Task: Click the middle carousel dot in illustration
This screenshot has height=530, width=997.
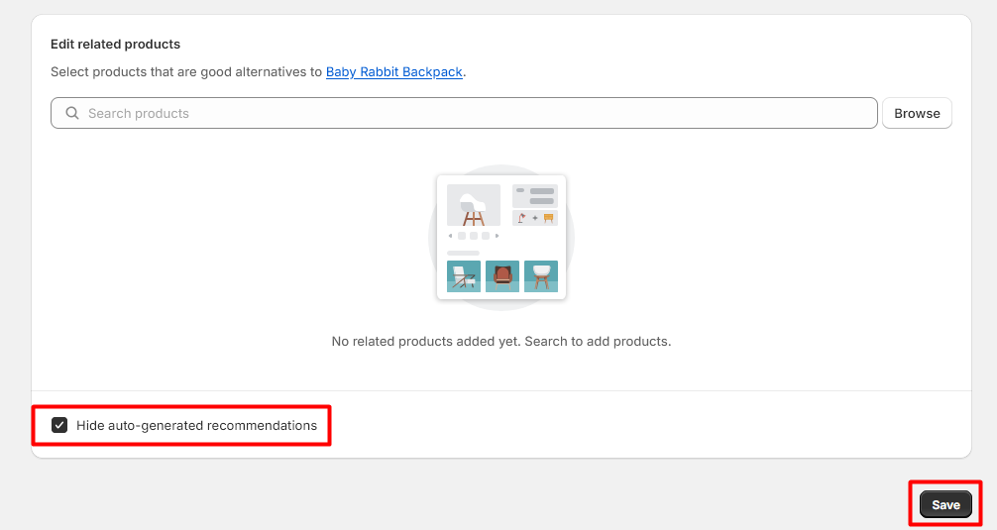Action: click(x=474, y=236)
